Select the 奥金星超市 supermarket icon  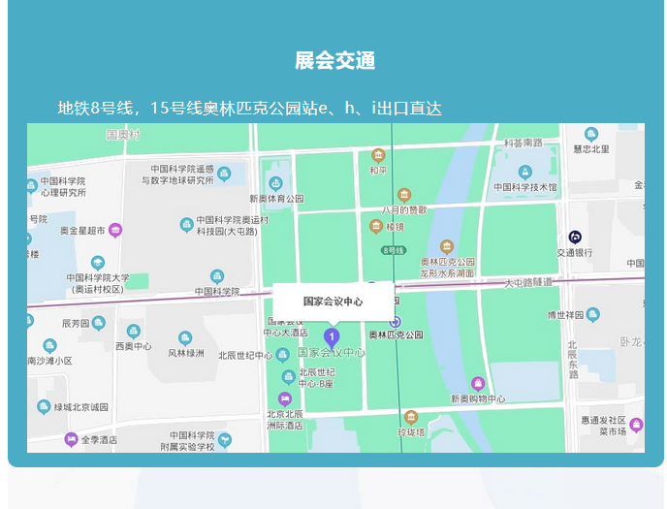[x=115, y=231]
